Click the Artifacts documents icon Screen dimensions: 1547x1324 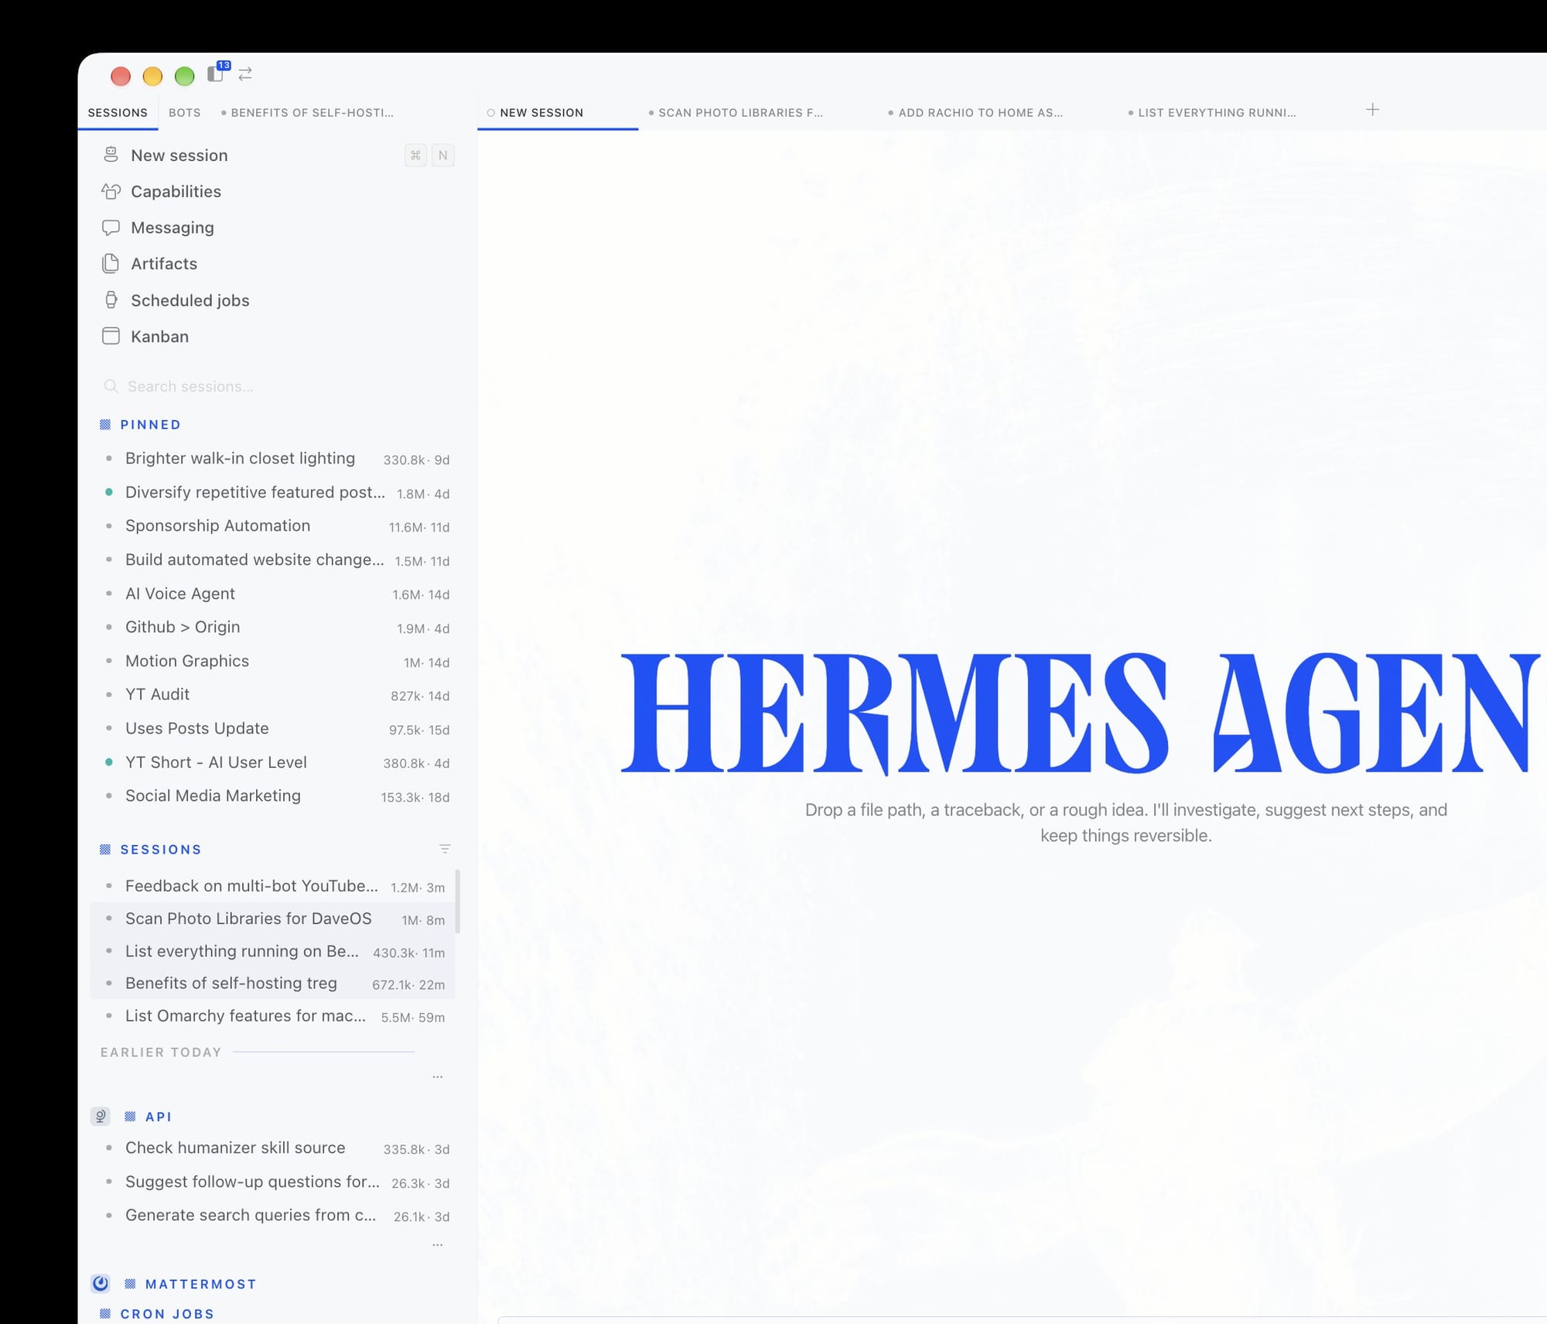(111, 264)
